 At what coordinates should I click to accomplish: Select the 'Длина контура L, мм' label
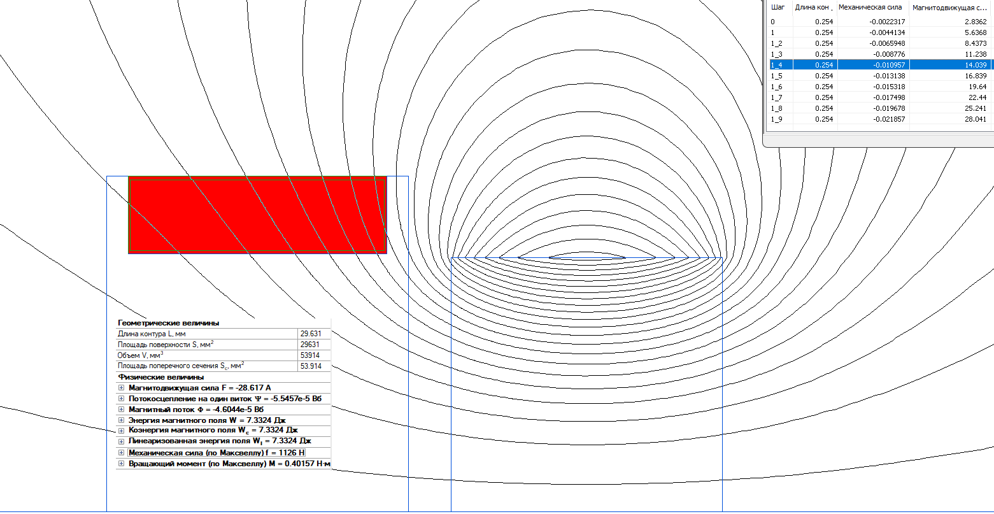[152, 334]
